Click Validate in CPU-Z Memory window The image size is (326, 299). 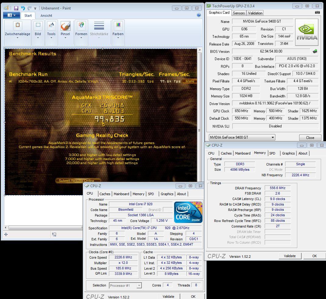click(x=290, y=256)
